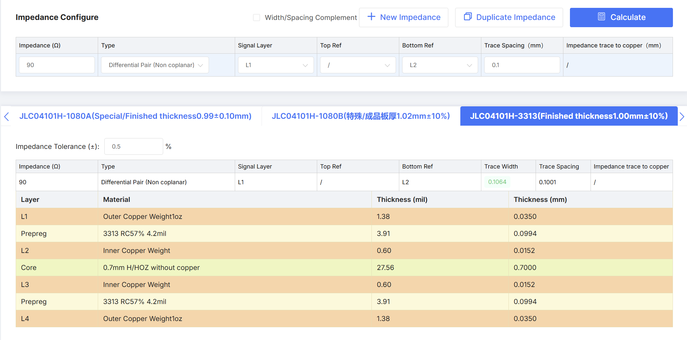
Task: Click the Trace Width value 0.1064
Action: tap(497, 182)
